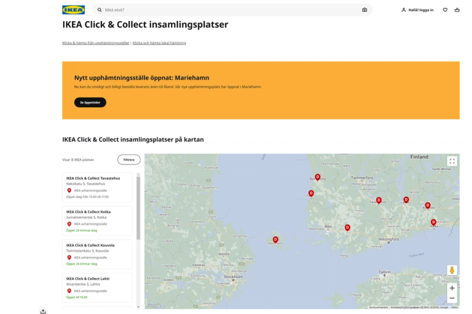
Task: Toggle fullscreen map view
Action: tap(452, 161)
